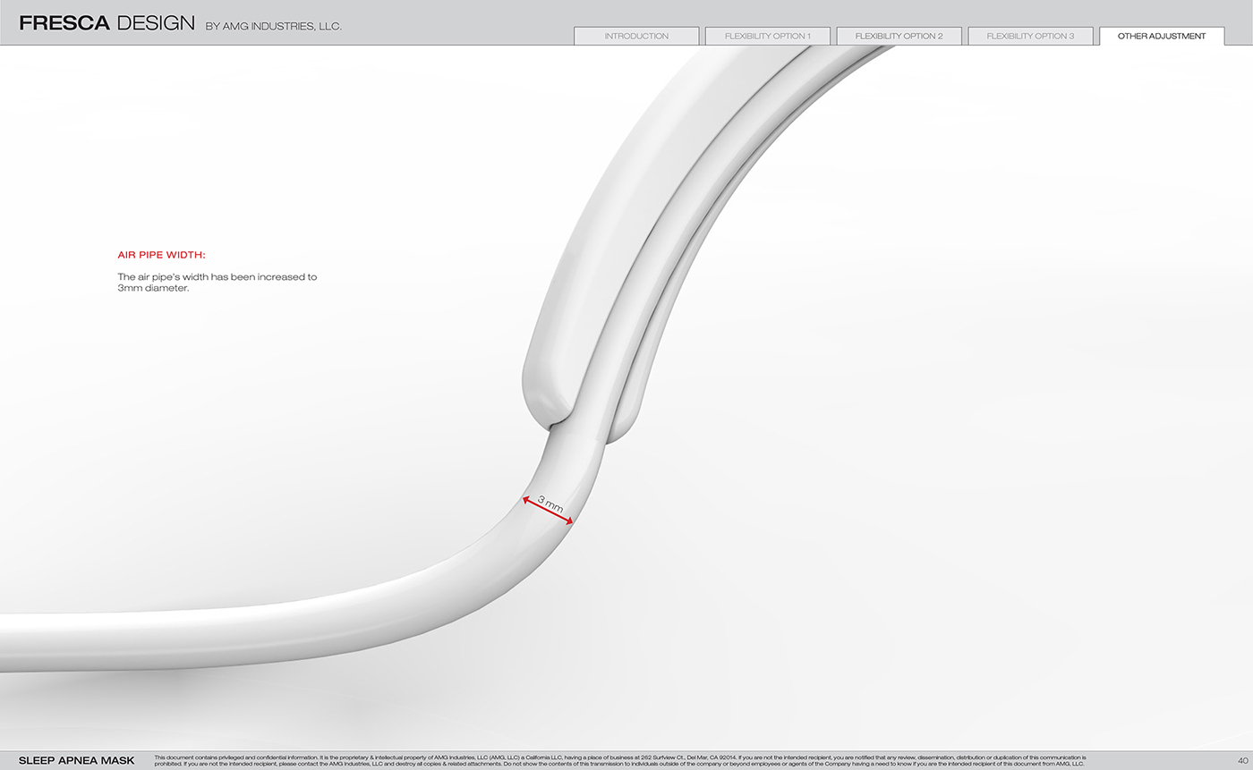
Task: Go to the Flexibility Option 2 tab
Action: point(899,37)
